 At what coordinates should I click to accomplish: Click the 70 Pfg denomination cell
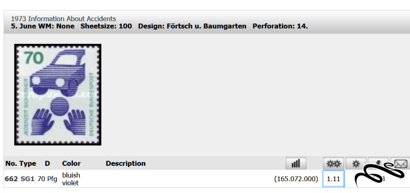coord(47,179)
